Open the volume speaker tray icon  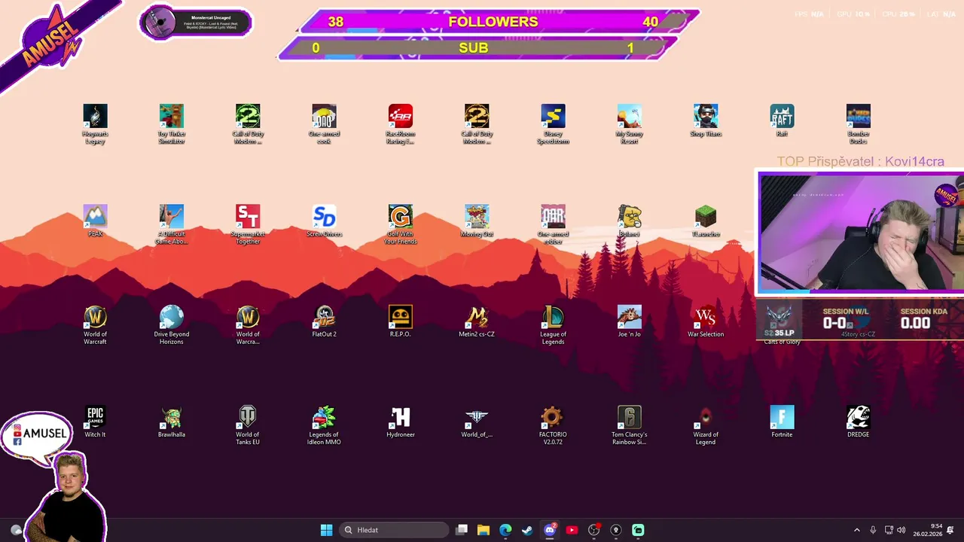tap(901, 530)
